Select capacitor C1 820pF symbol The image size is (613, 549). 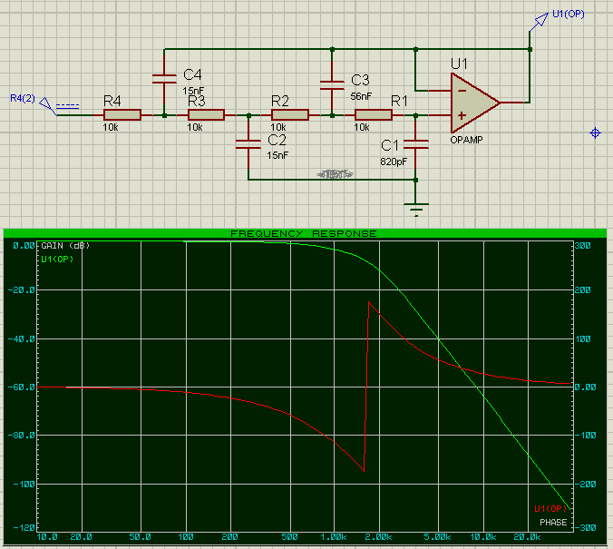[416, 143]
